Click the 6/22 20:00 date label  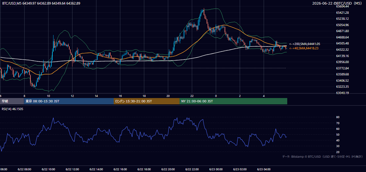tap(168, 169)
